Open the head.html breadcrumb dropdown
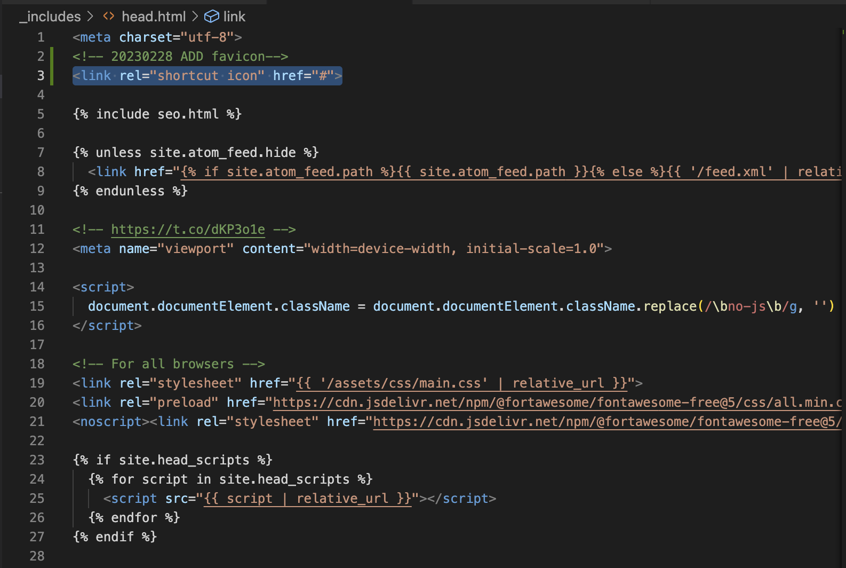Image resolution: width=846 pixels, height=568 pixels. (154, 17)
